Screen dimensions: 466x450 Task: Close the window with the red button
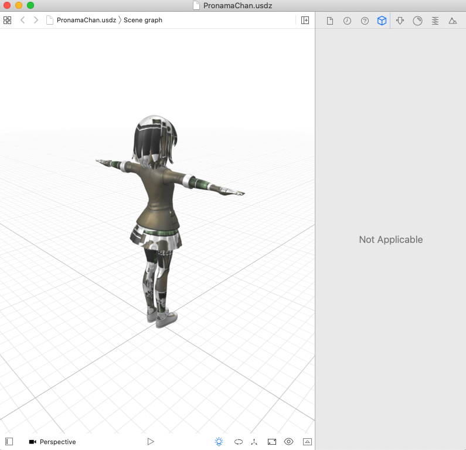pyautogui.click(x=7, y=5)
